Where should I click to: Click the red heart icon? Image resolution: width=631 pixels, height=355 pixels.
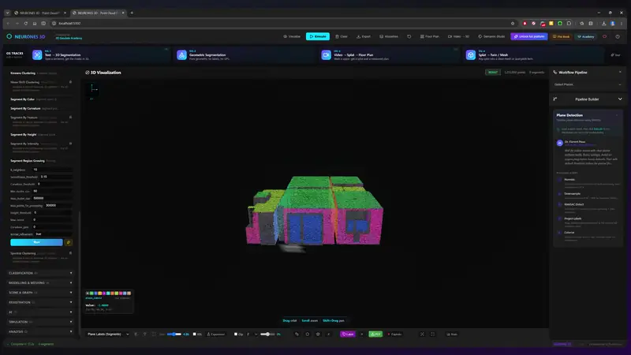tap(604, 36)
